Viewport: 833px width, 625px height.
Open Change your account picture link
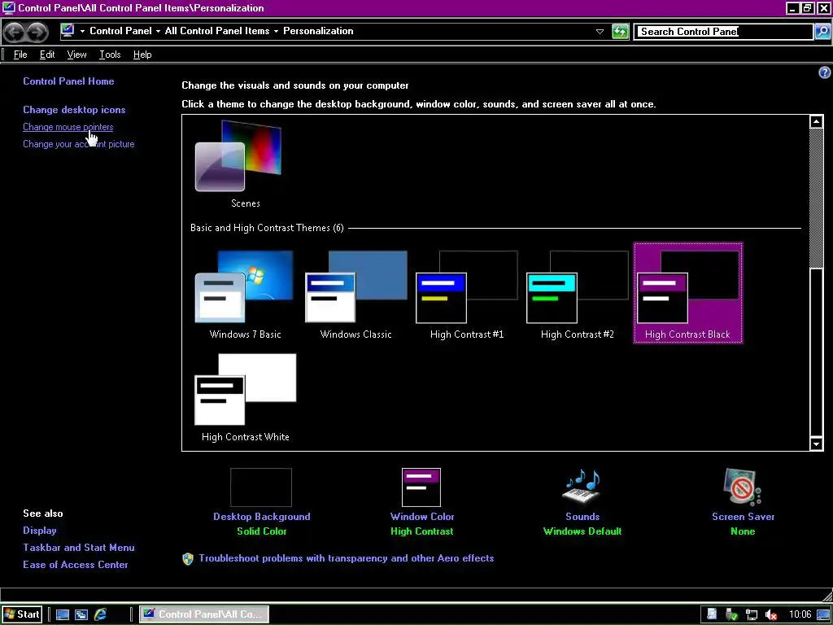coord(79,144)
